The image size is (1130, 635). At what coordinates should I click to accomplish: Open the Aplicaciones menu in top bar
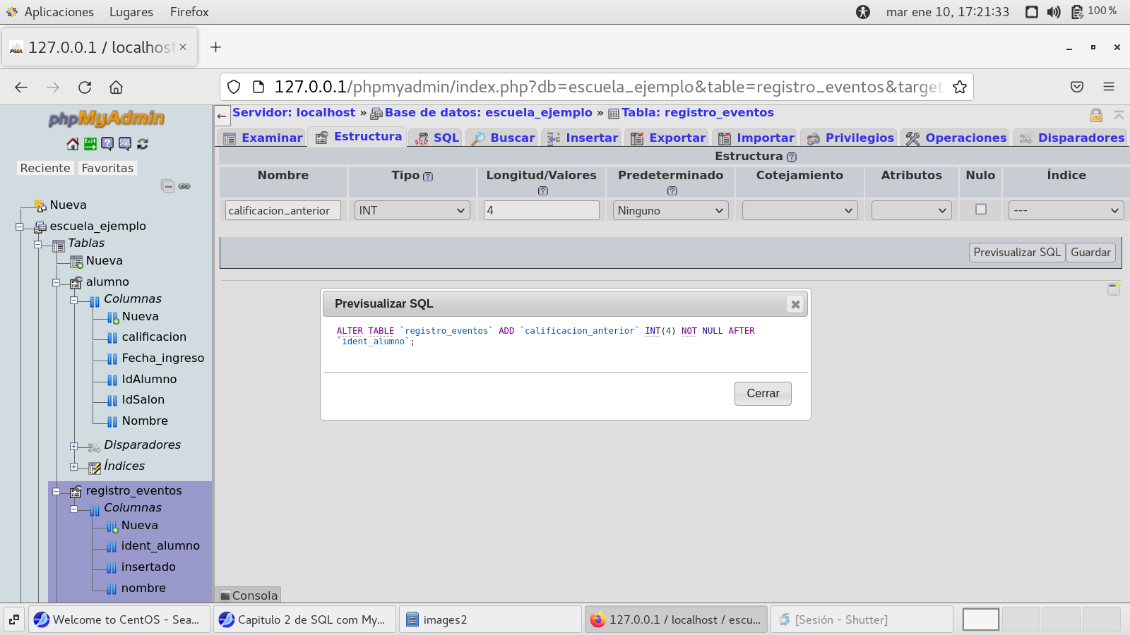click(x=59, y=12)
